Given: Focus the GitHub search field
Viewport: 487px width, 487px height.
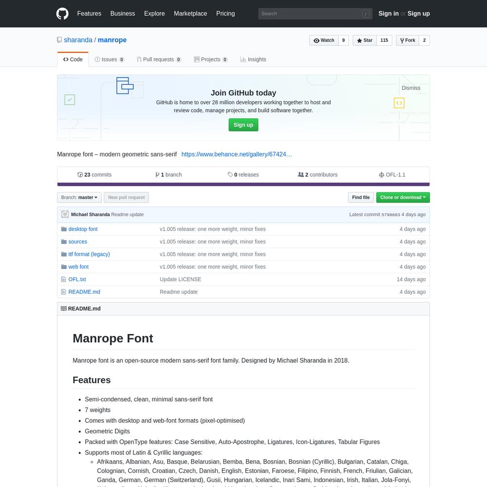Looking at the screenshot, I should (315, 14).
